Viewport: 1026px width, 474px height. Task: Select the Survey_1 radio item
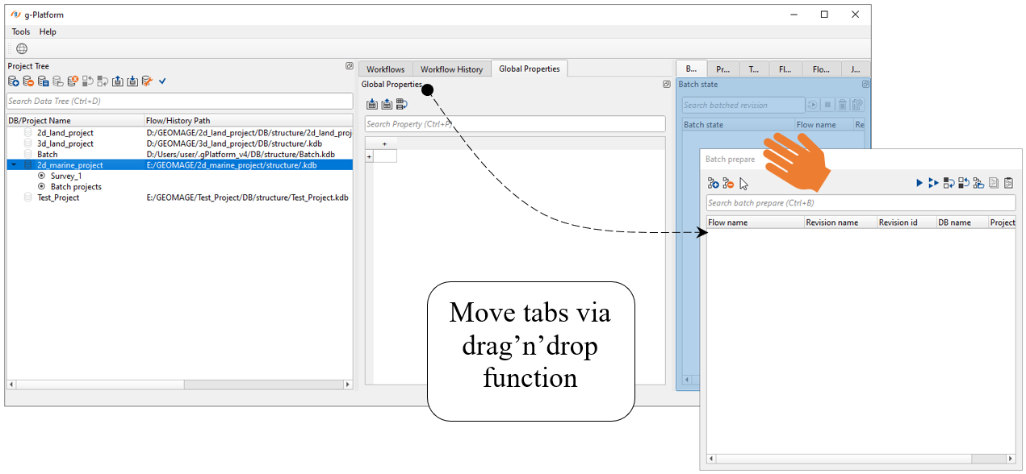tap(41, 176)
